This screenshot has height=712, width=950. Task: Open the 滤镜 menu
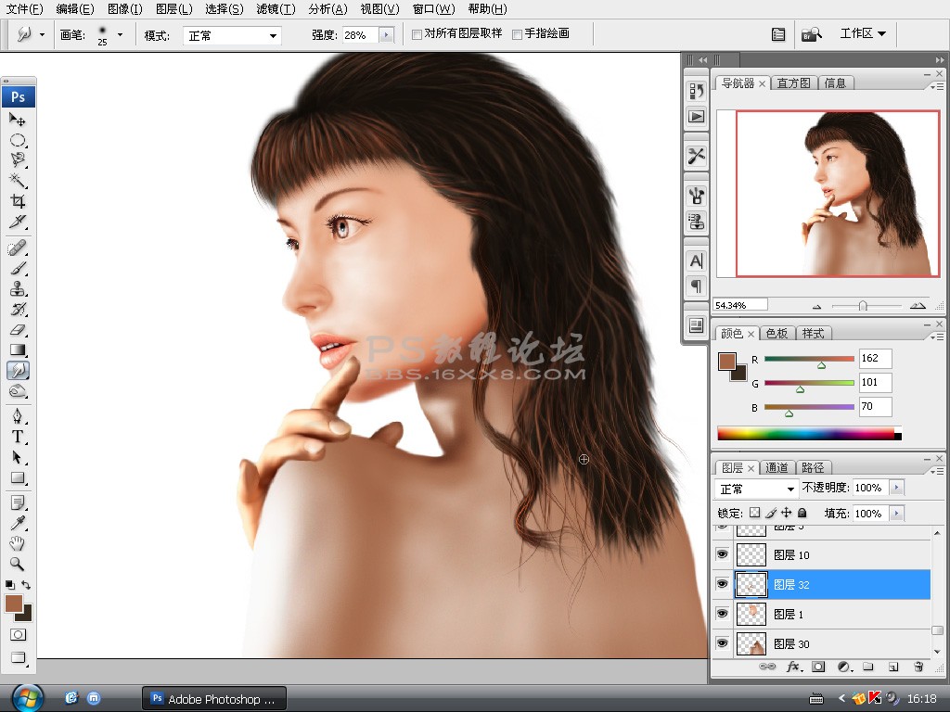[276, 9]
